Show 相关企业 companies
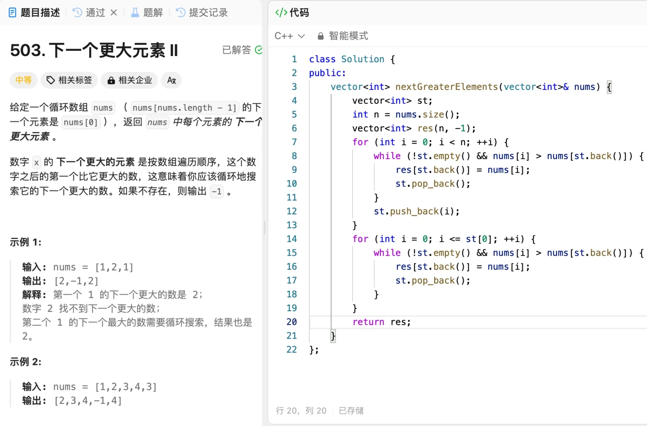The image size is (647, 426). 129,80
